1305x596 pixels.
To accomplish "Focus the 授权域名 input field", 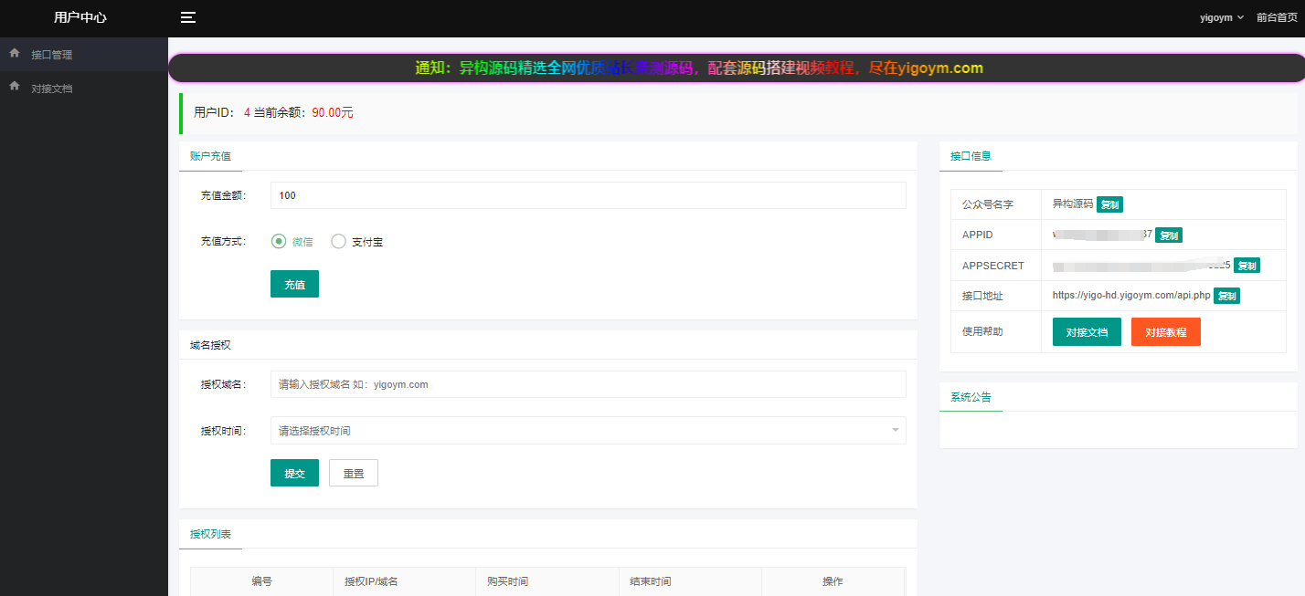I will (x=588, y=384).
